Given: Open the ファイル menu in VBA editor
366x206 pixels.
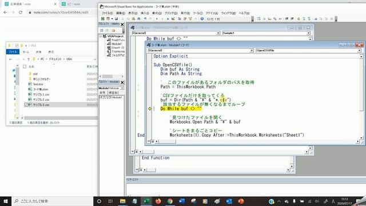Looking at the screenshot, I should click(x=107, y=13).
